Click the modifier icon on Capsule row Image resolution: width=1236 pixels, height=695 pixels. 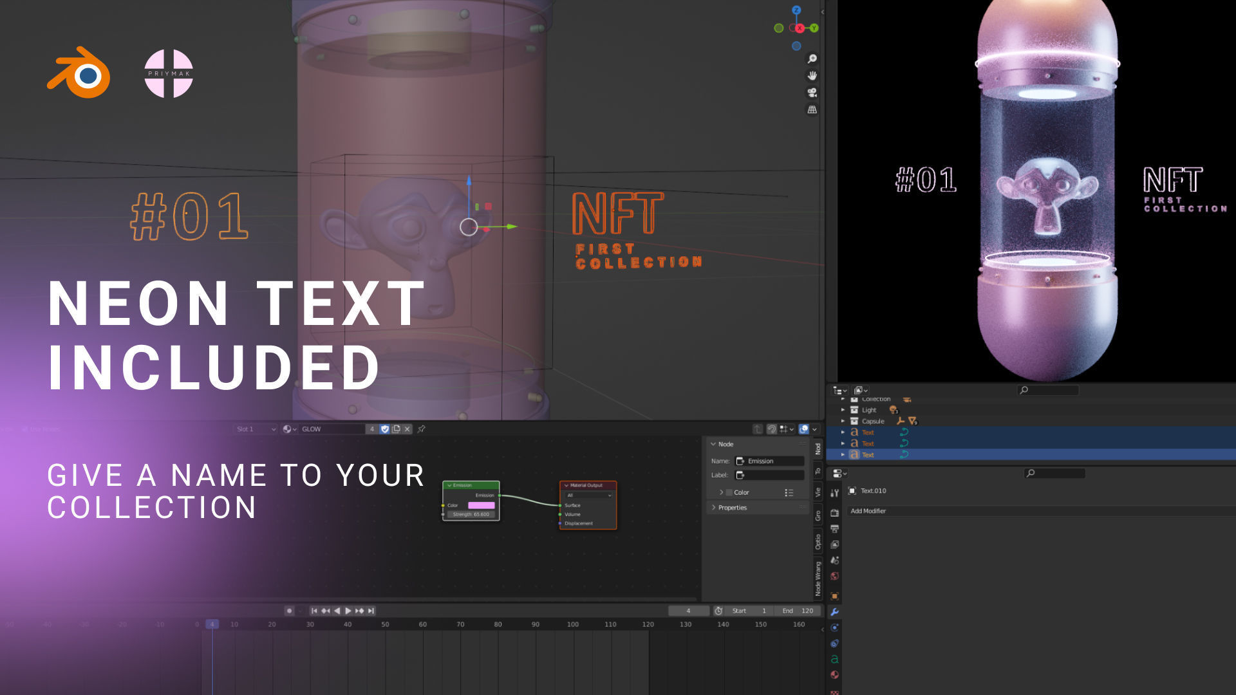913,422
